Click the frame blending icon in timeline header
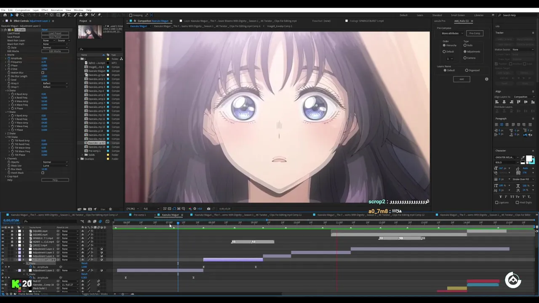The image size is (539, 303). click(95, 221)
